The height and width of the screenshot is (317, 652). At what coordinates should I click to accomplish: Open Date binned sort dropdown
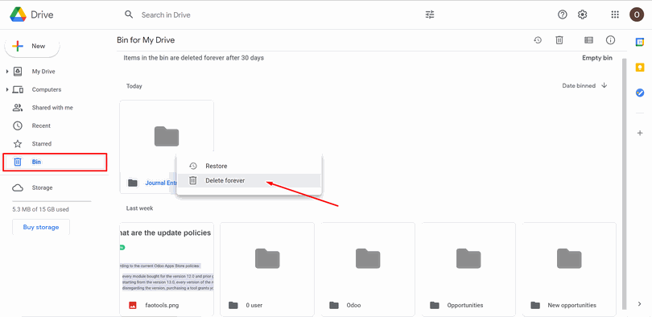[x=579, y=85]
